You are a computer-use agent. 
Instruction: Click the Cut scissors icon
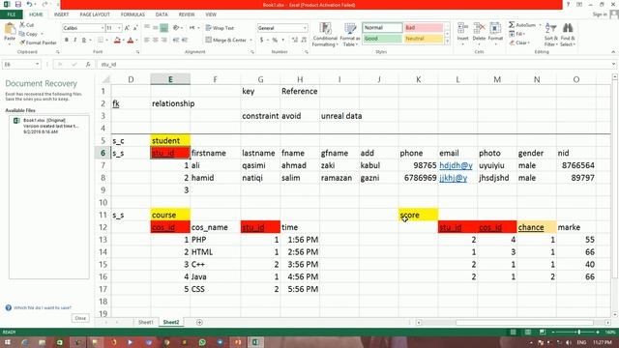coord(22,25)
